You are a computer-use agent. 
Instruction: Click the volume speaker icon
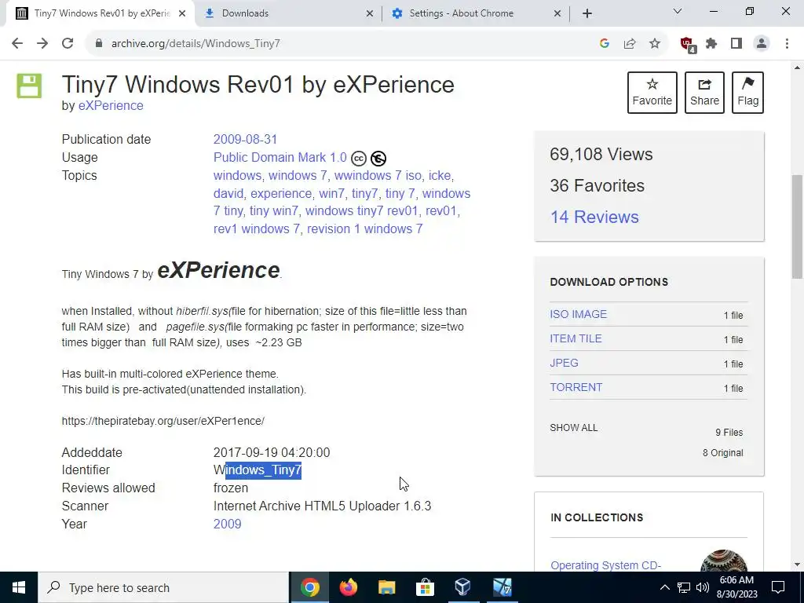click(703, 587)
